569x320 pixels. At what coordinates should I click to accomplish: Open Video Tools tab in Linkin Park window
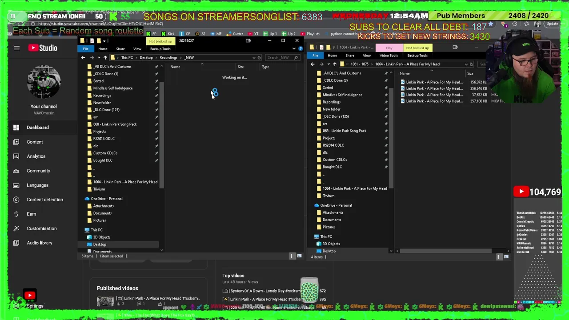389,56
